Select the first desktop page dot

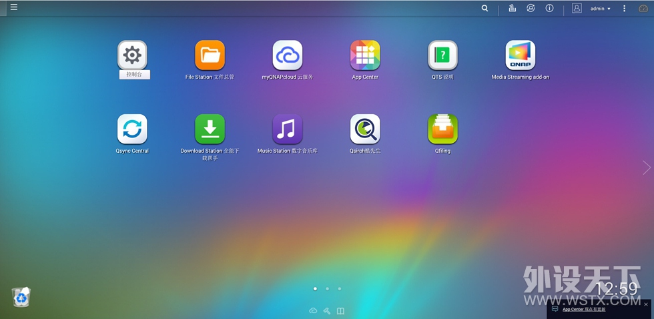[x=315, y=288]
